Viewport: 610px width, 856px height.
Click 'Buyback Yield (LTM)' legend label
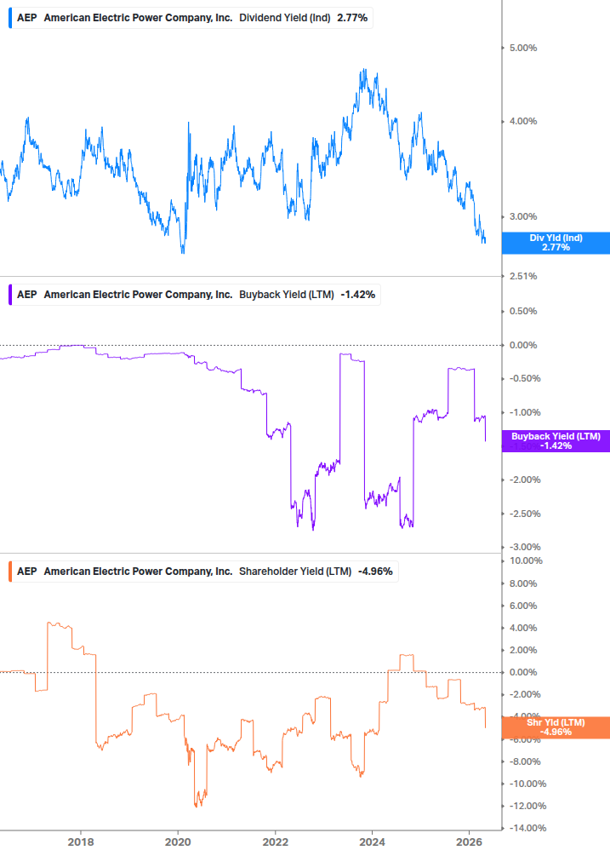click(x=287, y=295)
